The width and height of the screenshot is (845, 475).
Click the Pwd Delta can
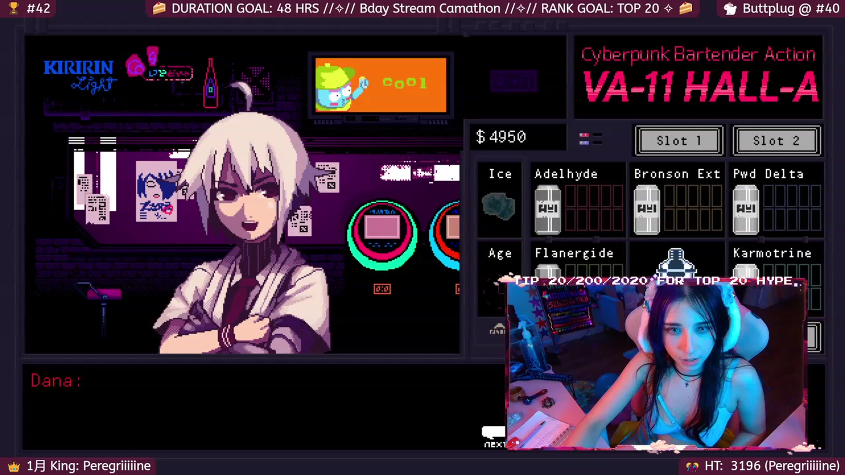point(746,209)
